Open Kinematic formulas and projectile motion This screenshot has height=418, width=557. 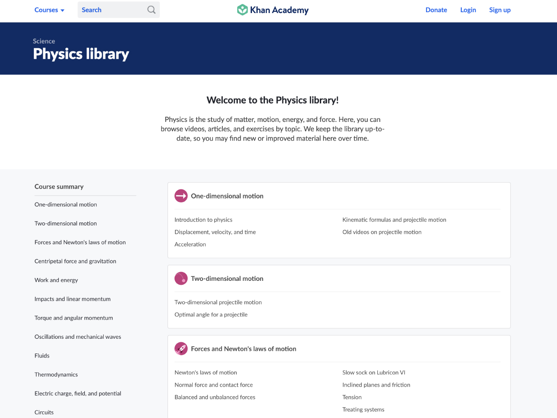click(x=394, y=219)
